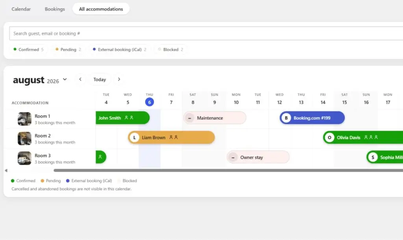Click the horizontal calendar scrollbar

pos(228,170)
